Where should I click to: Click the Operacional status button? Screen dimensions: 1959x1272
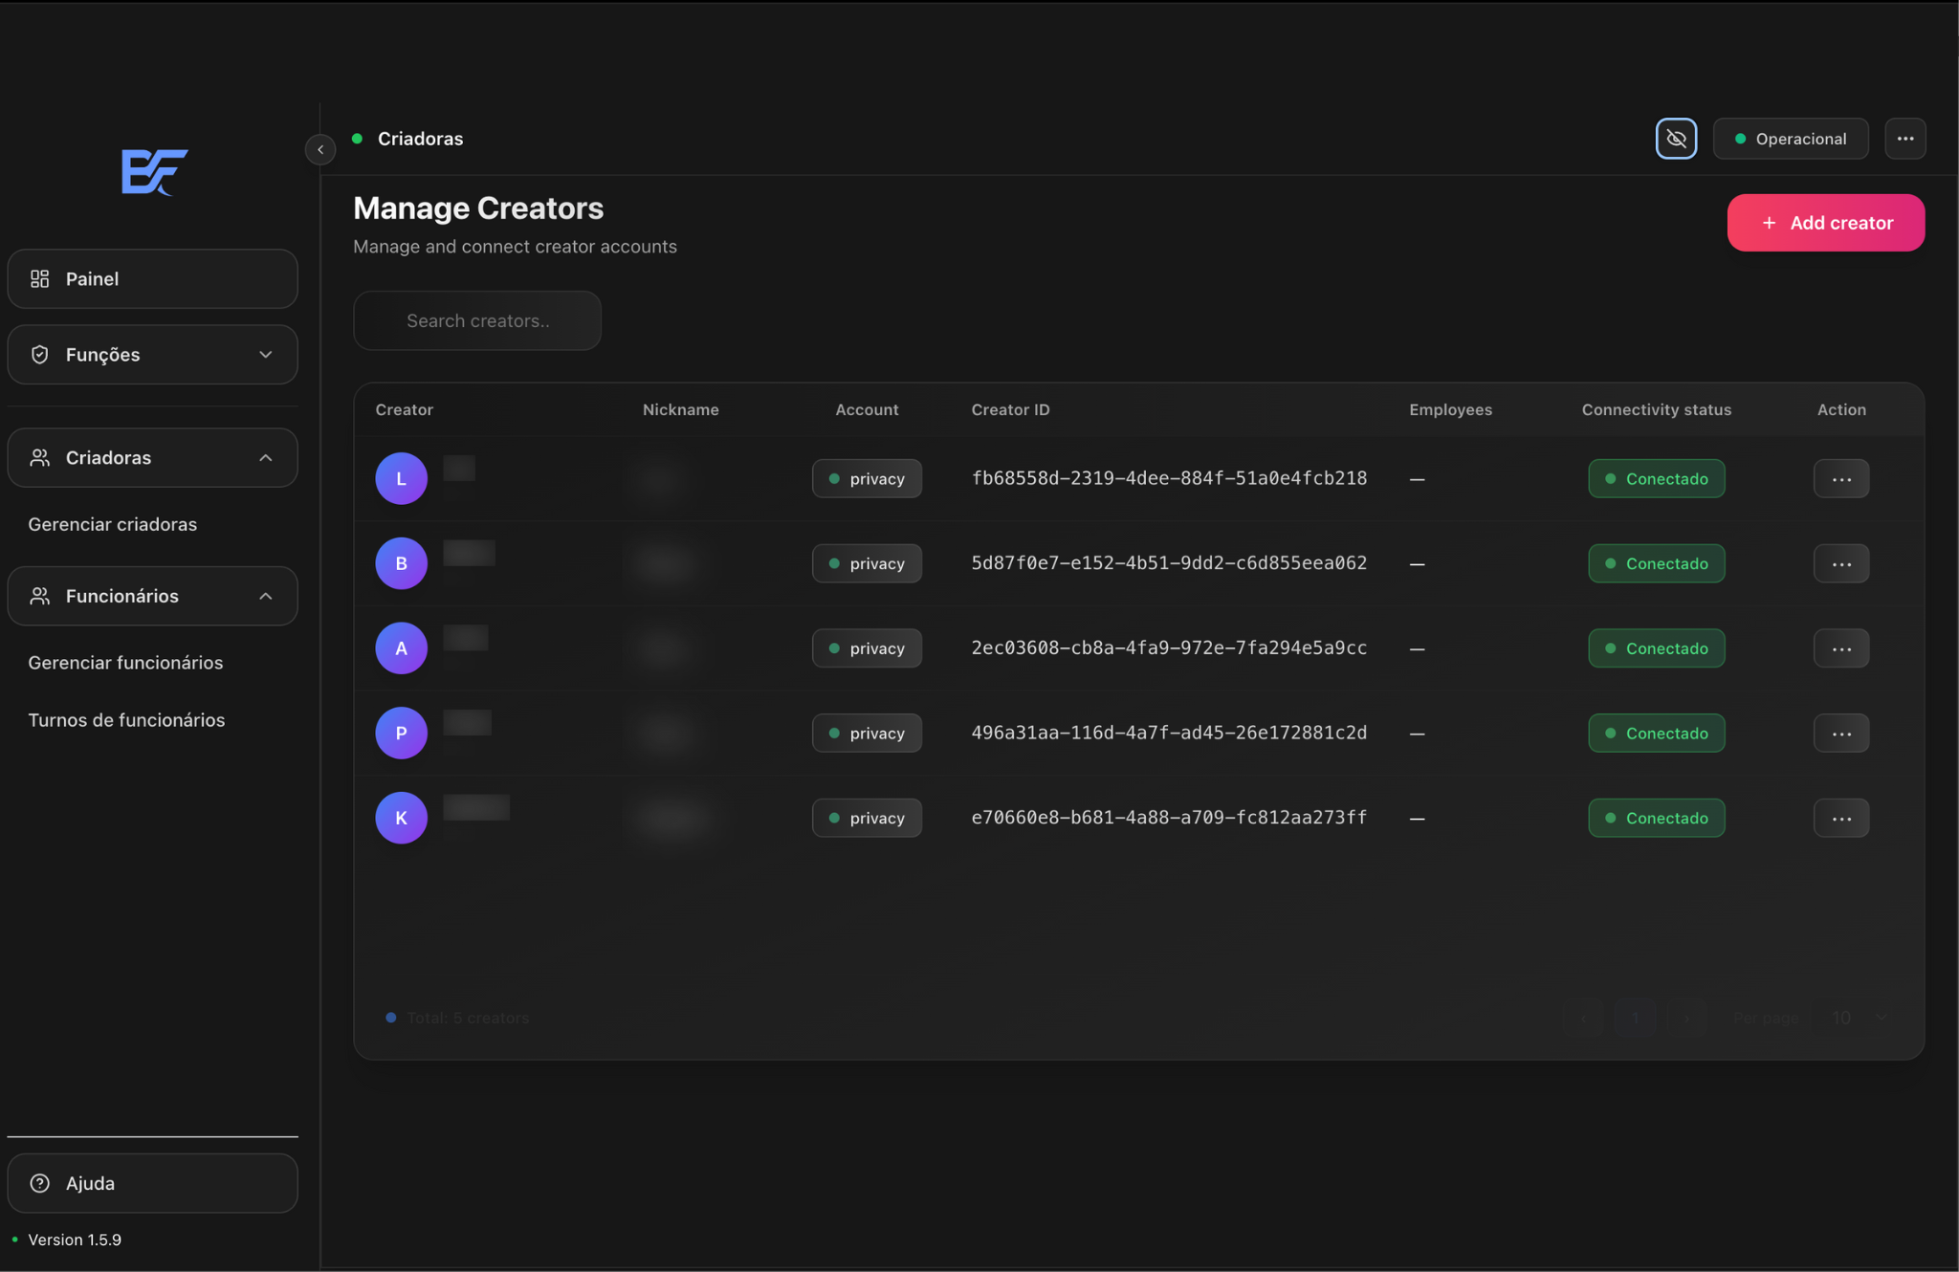coord(1790,139)
